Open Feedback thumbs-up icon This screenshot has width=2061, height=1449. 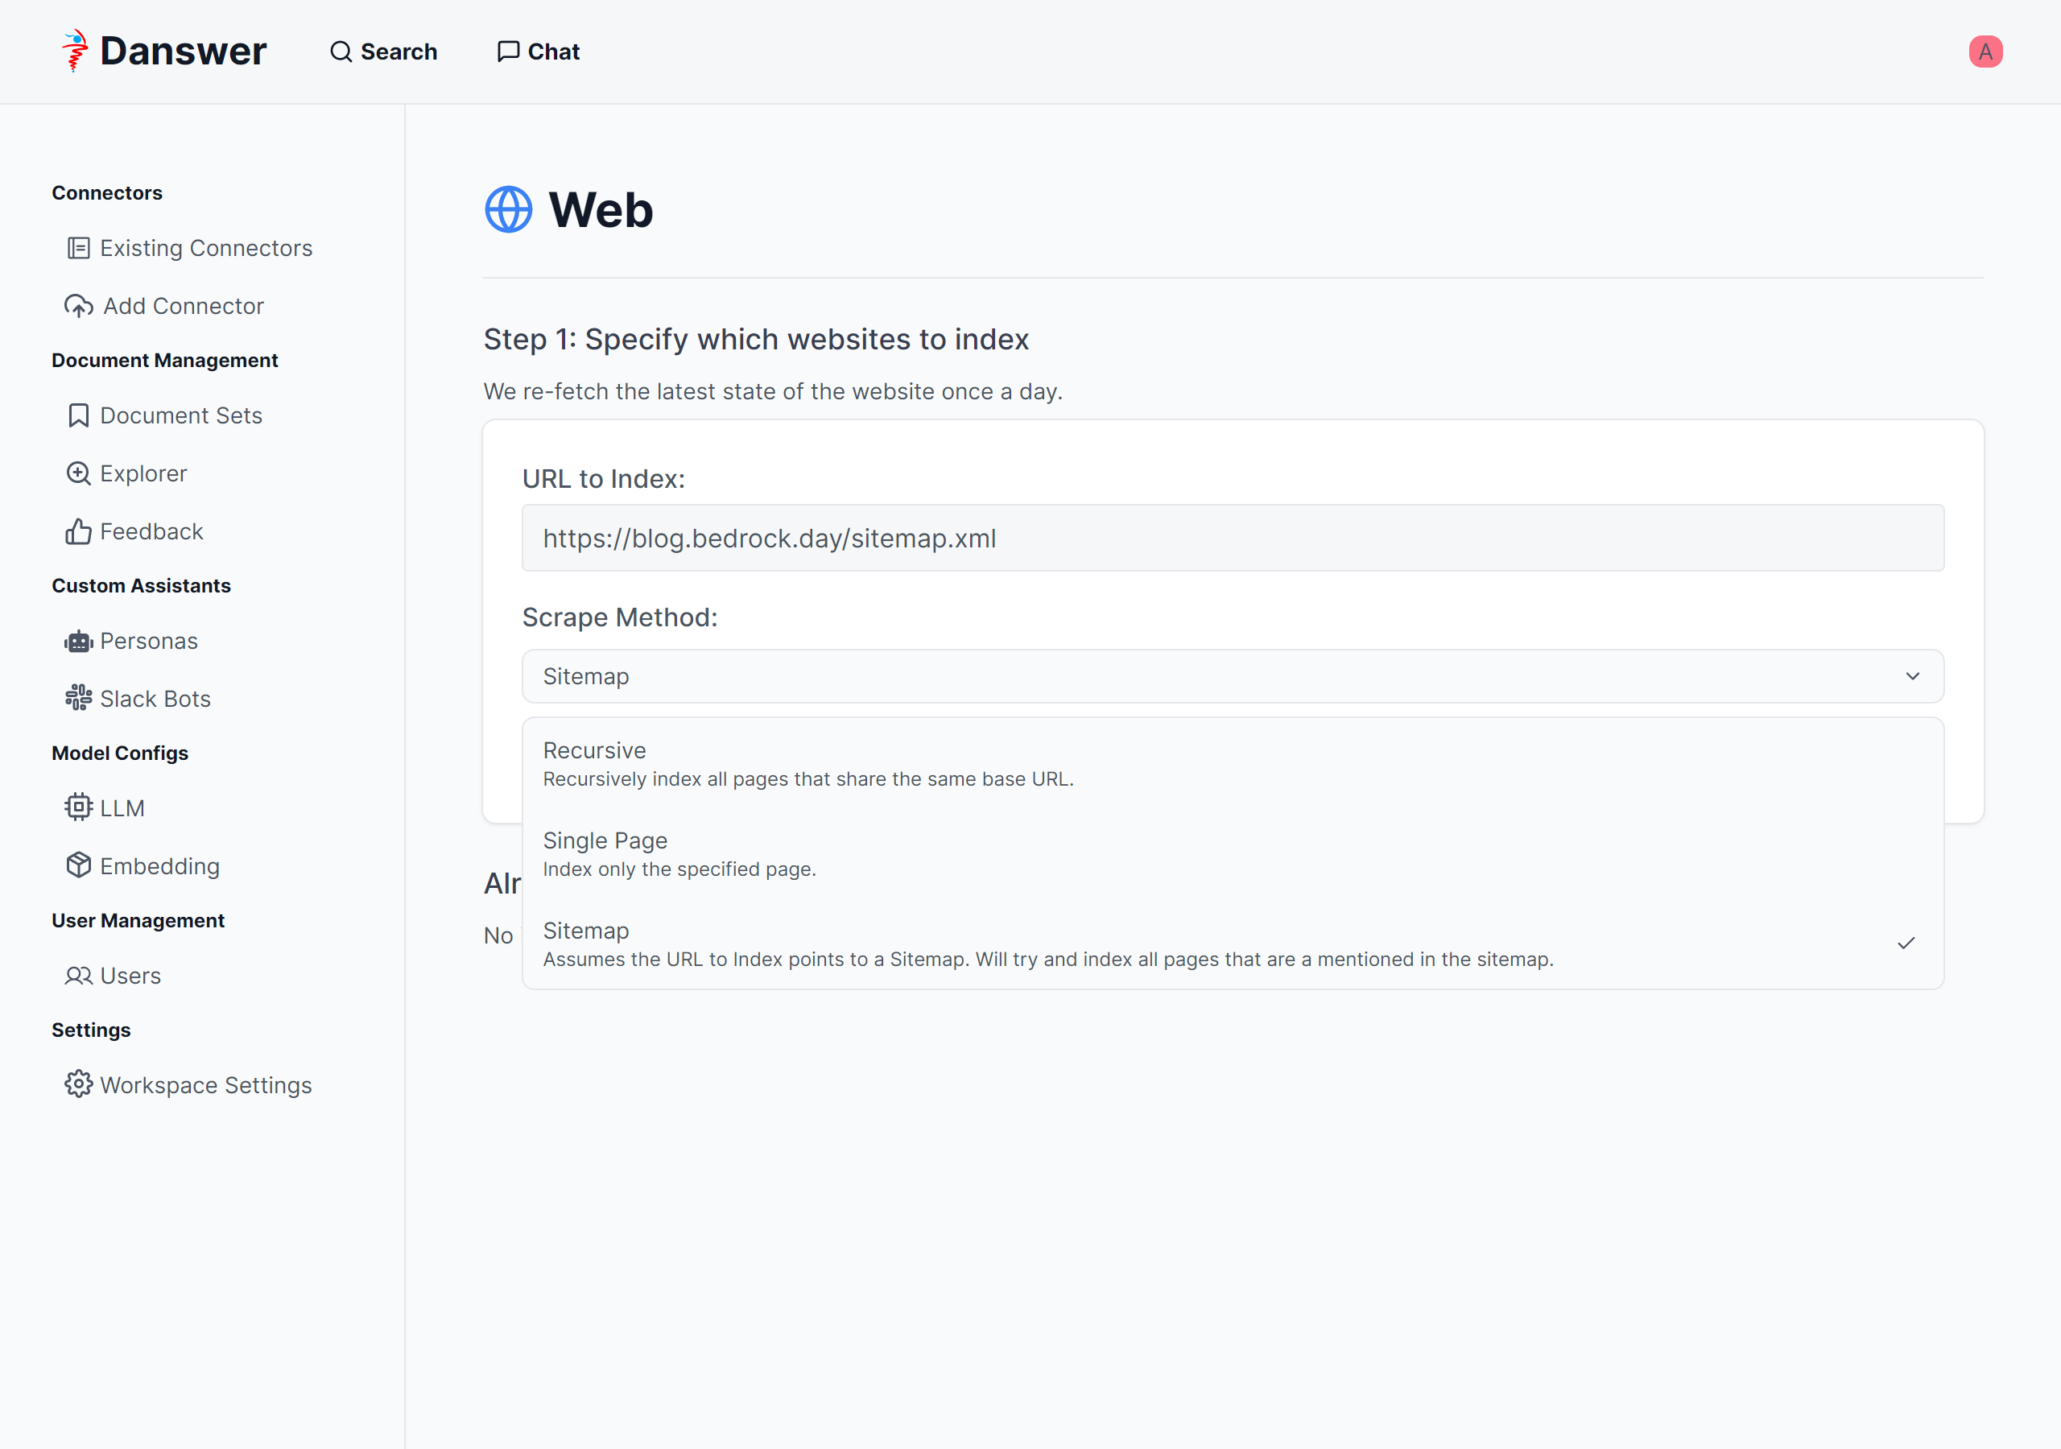click(78, 531)
